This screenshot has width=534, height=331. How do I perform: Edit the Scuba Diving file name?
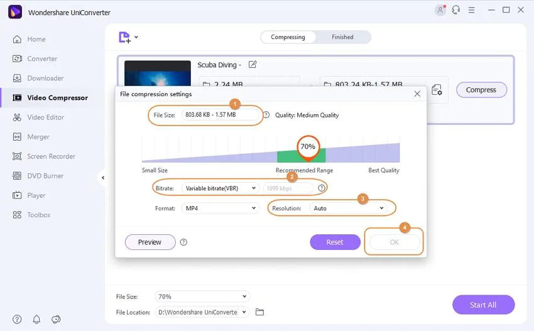coord(253,64)
